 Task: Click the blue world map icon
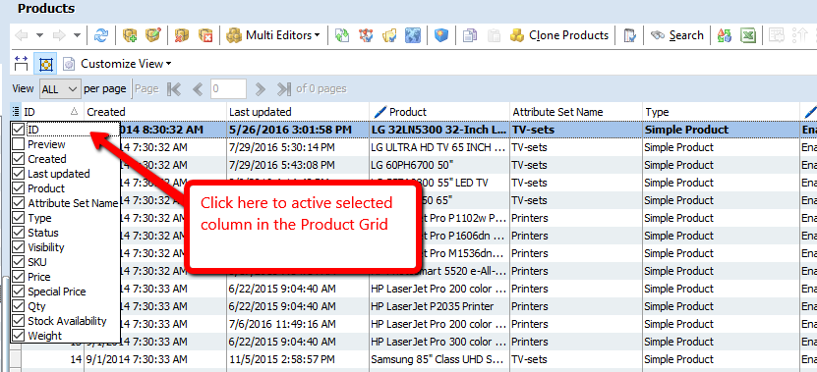click(x=413, y=35)
